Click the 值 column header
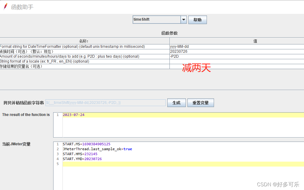304x190 pixels. (x=237, y=41)
